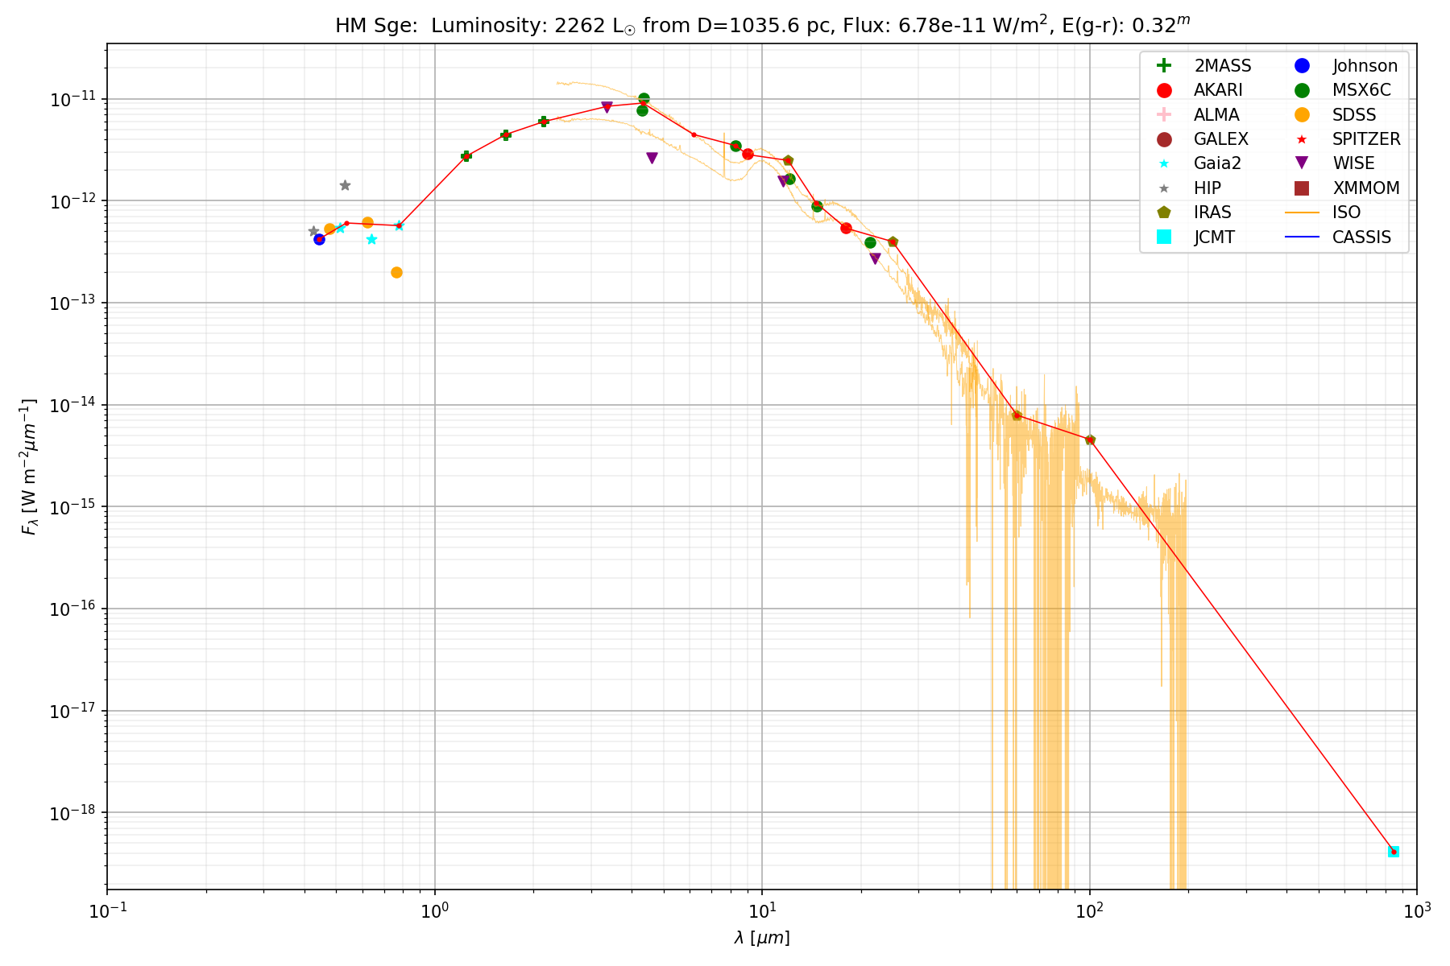The height and width of the screenshot is (966, 1450).
Task: Click the blue Johnson data point on plot
Action: point(319,239)
